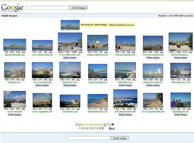Open the upload.wikimedia.org skyline thumbnail
Image resolution: width=194 pixels, height=143 pixels.
15,45
